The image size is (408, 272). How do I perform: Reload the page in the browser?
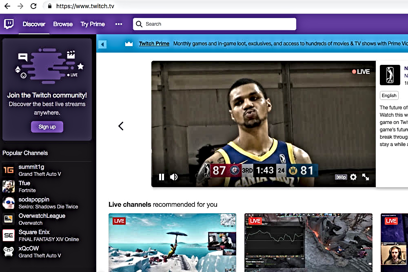pyautogui.click(x=33, y=6)
